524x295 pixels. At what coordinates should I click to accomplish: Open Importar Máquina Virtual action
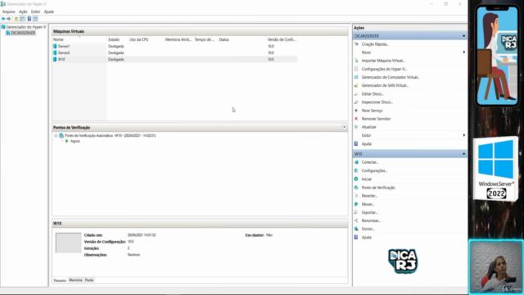(x=383, y=61)
